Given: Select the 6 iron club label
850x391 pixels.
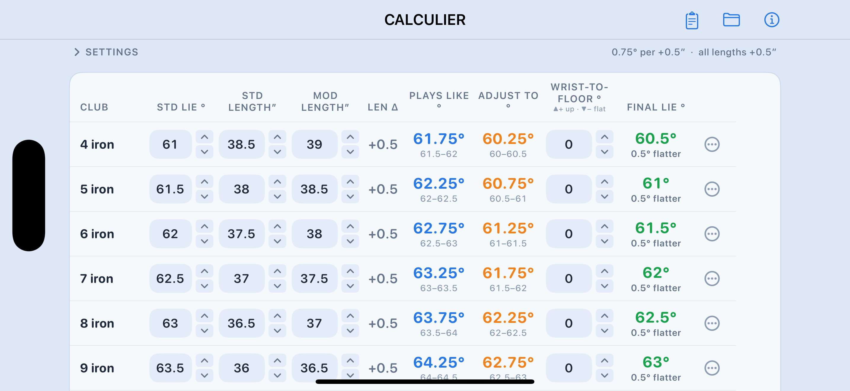Looking at the screenshot, I should [97, 234].
